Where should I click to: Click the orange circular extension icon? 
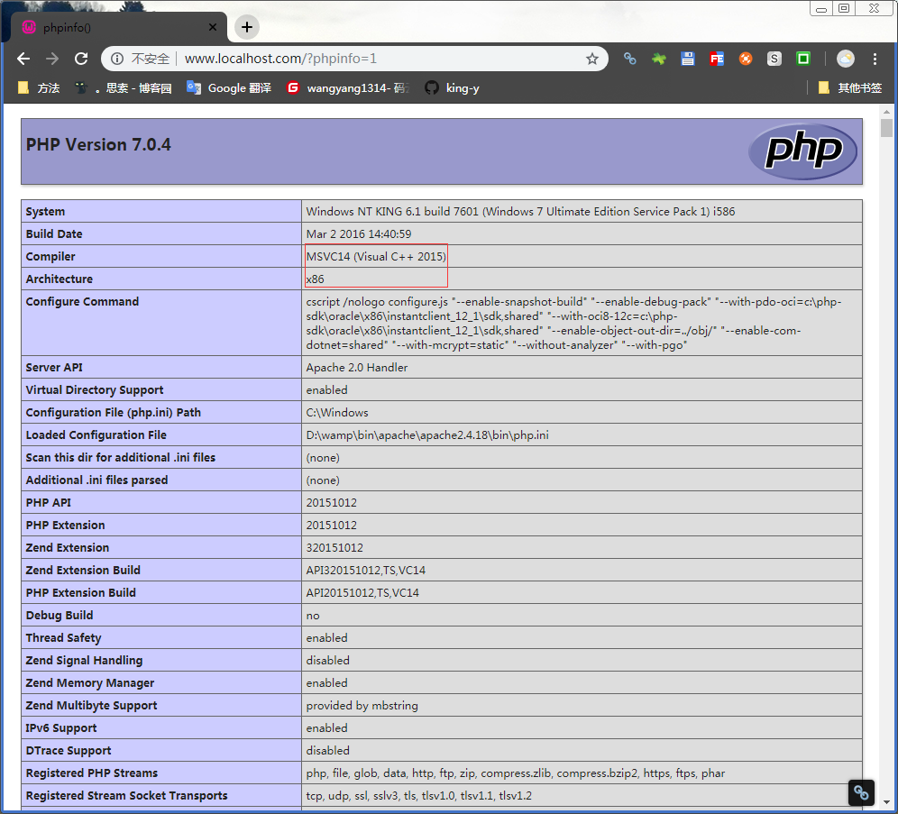[746, 58]
